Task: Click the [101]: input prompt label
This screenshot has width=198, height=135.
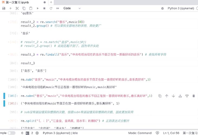Action: 13,96
